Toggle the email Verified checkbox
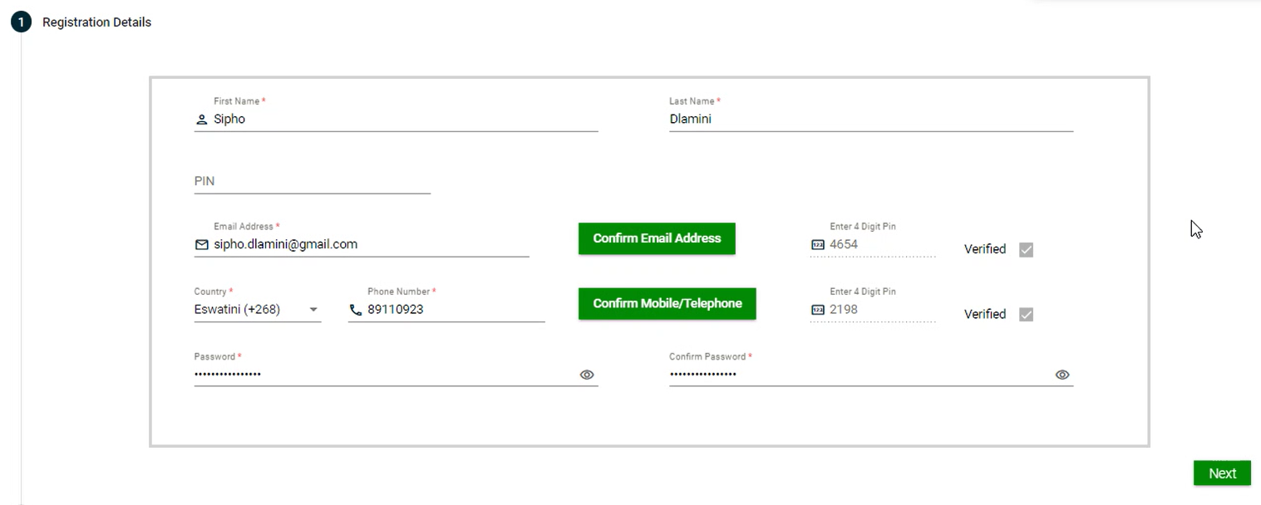Image resolution: width=1261 pixels, height=505 pixels. (x=1026, y=249)
